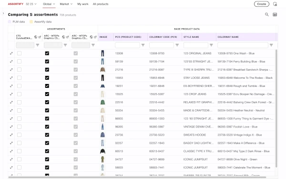The height and width of the screenshot is (179, 286).
Task: Click globe icon in first ARC - MTOPs column
Action: pos(63,37)
